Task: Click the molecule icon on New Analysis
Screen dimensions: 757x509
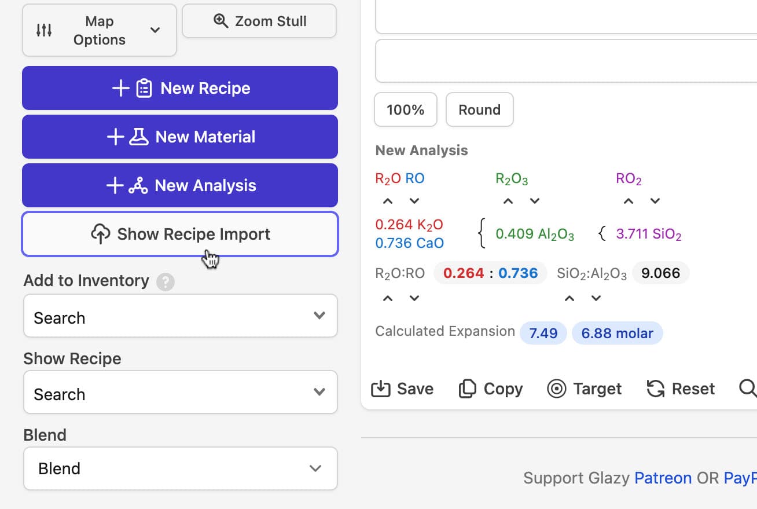Action: [137, 185]
